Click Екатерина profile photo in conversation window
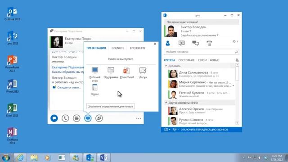The image size is (288, 162). point(57,42)
